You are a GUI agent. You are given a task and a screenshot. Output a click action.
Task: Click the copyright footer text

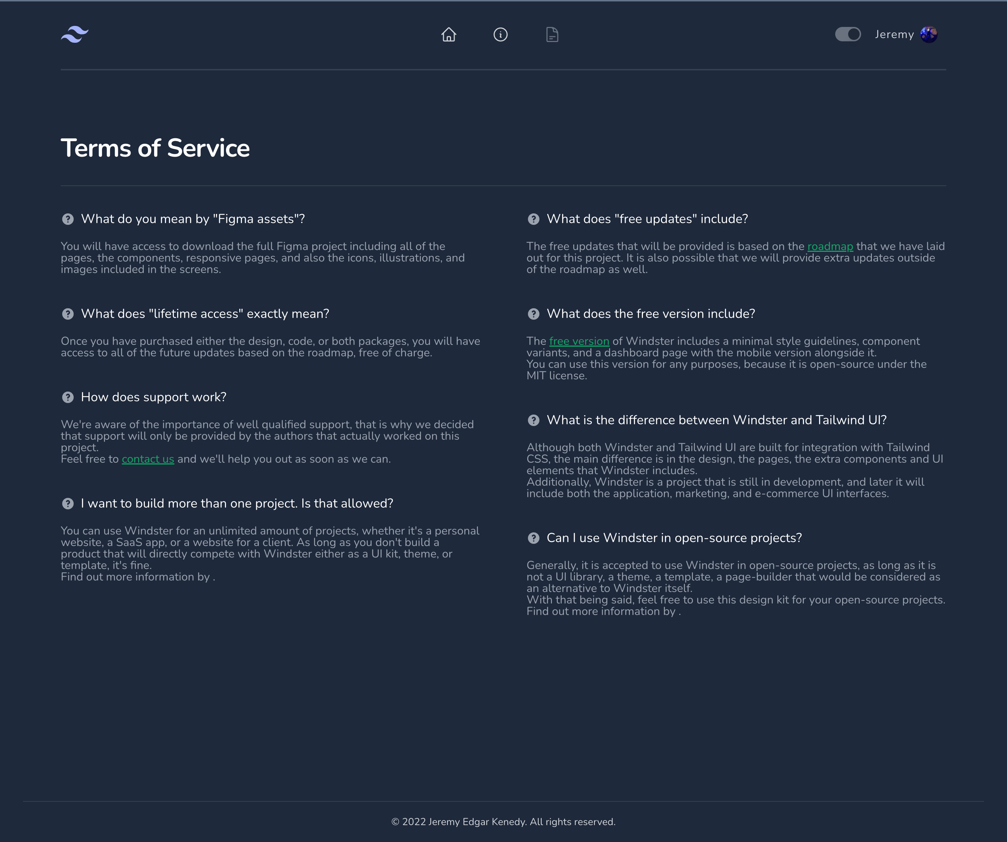coord(503,822)
